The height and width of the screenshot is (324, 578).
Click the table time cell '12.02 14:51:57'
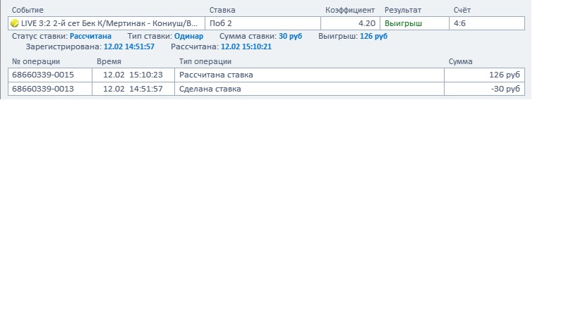click(x=133, y=89)
